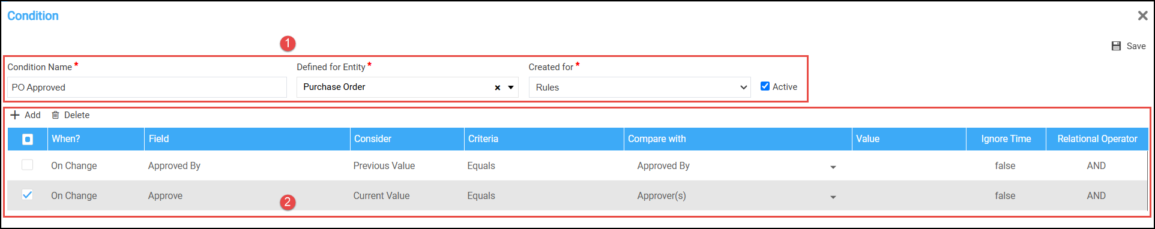The width and height of the screenshot is (1155, 229).
Task: Click the Save floppy disk icon
Action: point(1116,46)
